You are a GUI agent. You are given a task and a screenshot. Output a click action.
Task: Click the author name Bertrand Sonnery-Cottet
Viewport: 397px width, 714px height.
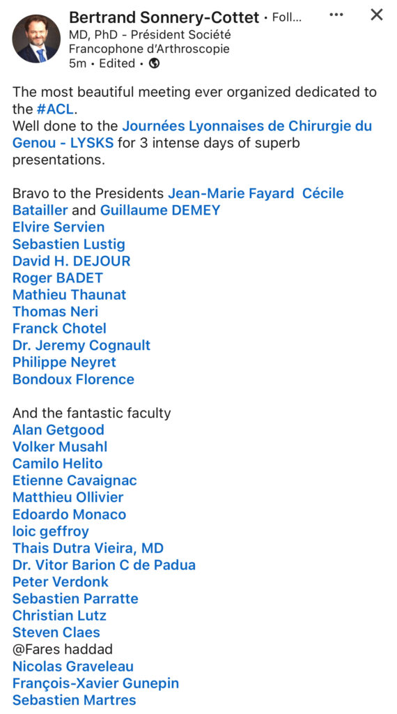164,17
